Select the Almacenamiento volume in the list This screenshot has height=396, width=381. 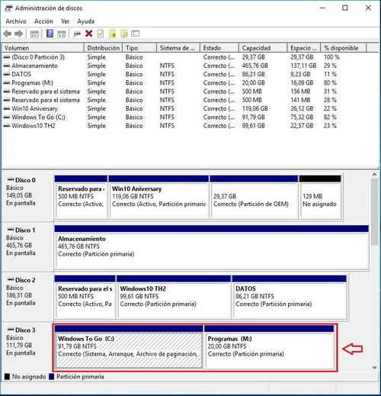click(184, 66)
